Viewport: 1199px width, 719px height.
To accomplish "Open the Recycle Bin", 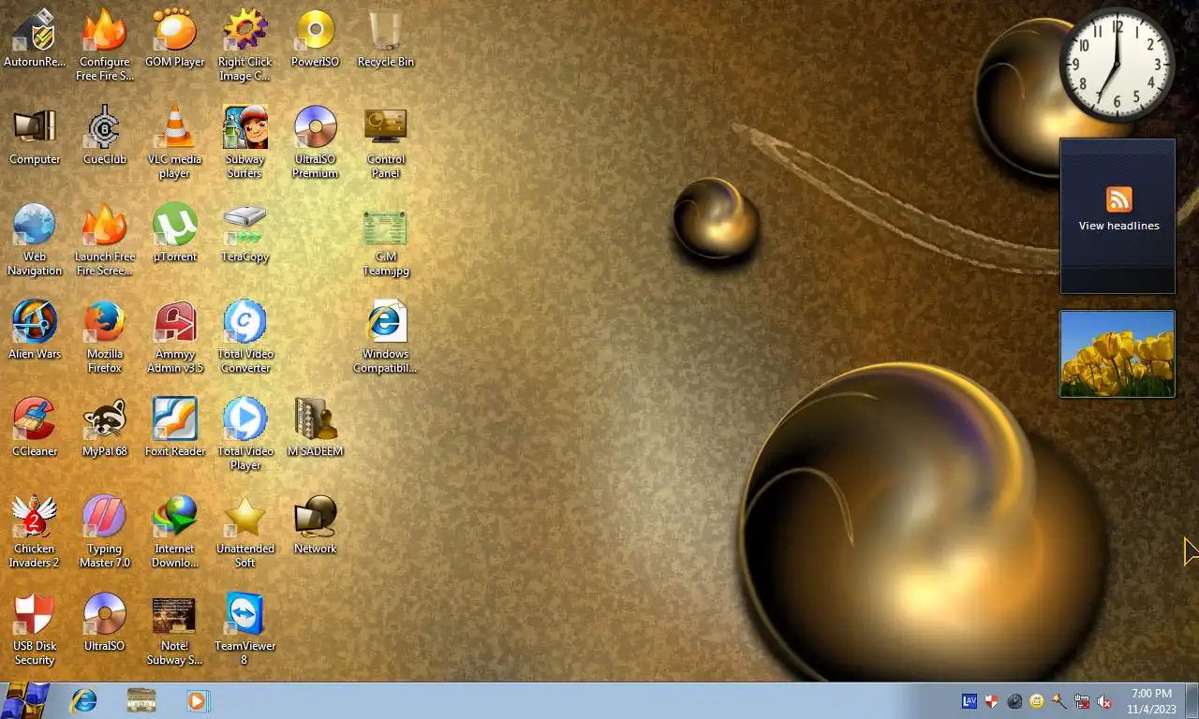I will [x=385, y=38].
